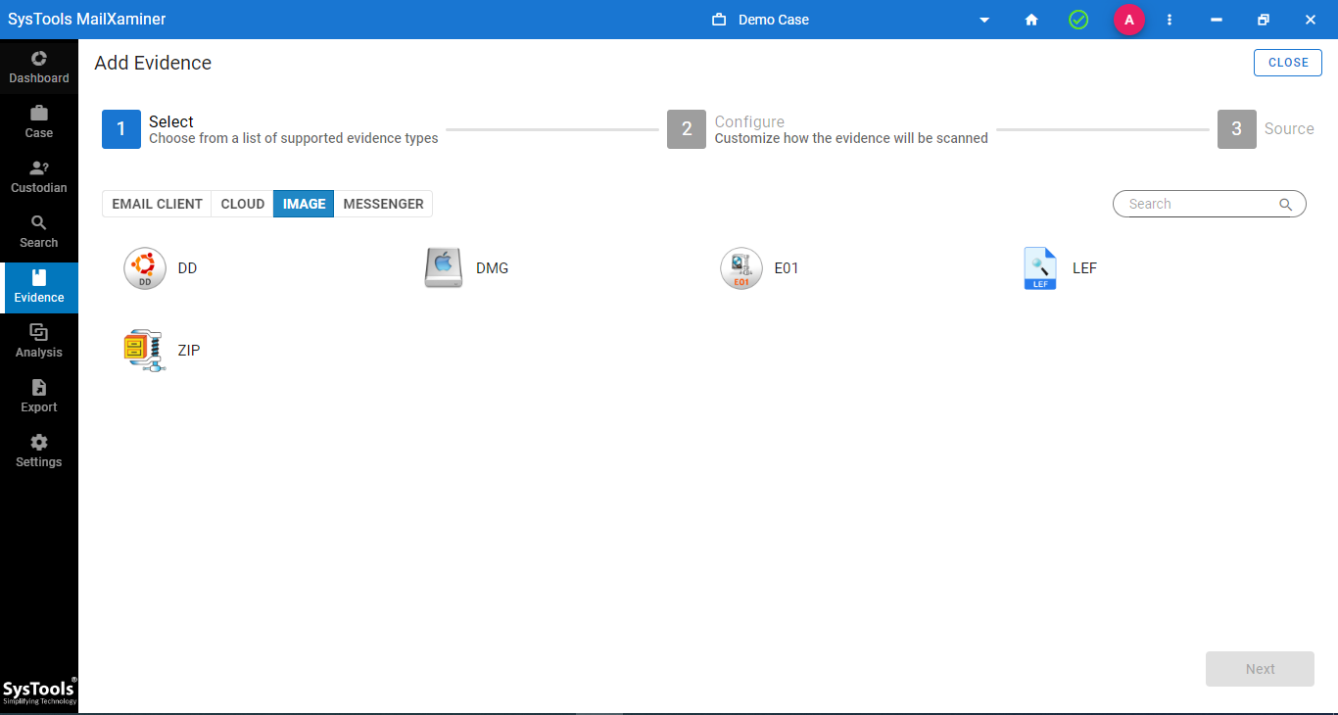1338x715 pixels.
Task: Click the DD label text
Action: [x=187, y=268]
